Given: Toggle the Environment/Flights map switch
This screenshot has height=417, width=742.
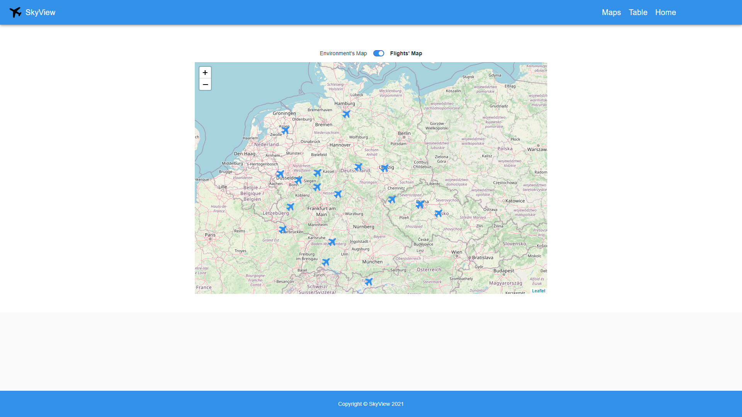Looking at the screenshot, I should [x=379, y=53].
